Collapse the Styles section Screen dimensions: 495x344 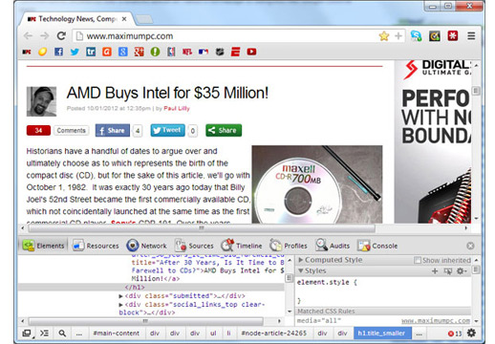312,270
